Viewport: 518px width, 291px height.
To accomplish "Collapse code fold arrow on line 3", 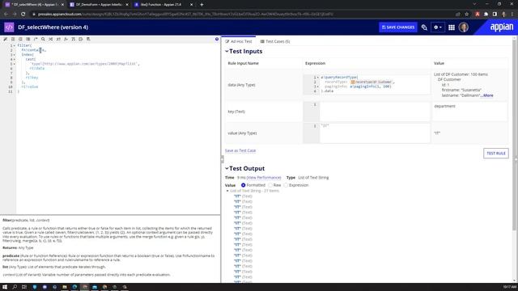I will [15, 55].
